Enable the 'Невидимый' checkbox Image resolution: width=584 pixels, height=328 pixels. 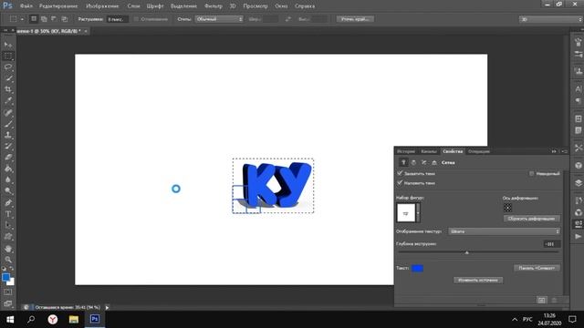pyautogui.click(x=531, y=174)
